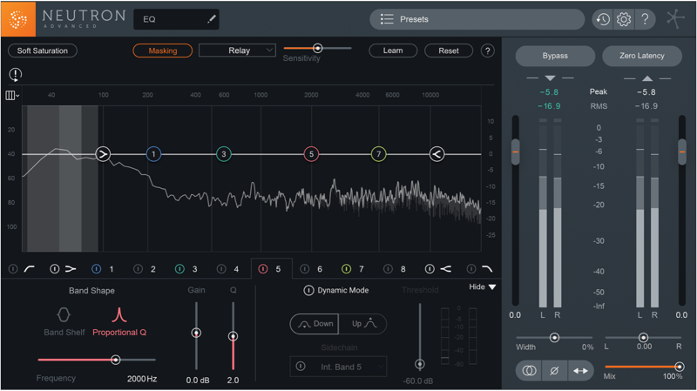Click the Reset button
The height and width of the screenshot is (391, 697).
(449, 51)
